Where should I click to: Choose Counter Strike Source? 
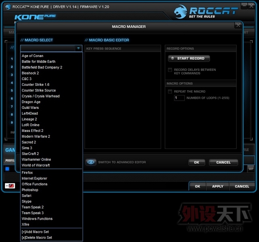click(x=51, y=91)
